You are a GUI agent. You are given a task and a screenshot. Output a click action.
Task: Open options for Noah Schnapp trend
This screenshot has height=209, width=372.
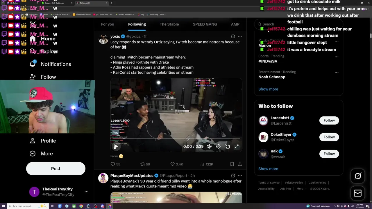click(337, 73)
